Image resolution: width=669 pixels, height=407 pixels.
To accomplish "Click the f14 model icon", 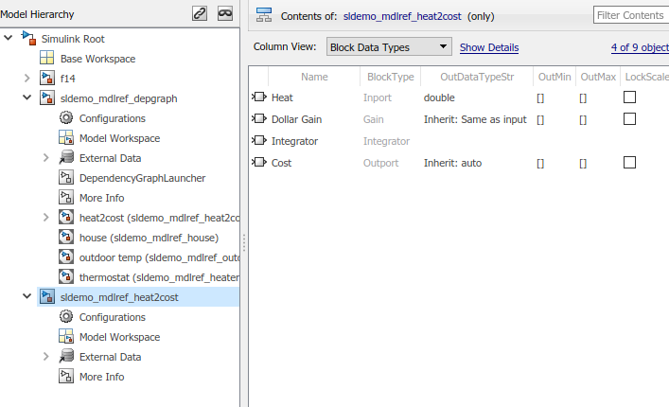I will tap(47, 78).
